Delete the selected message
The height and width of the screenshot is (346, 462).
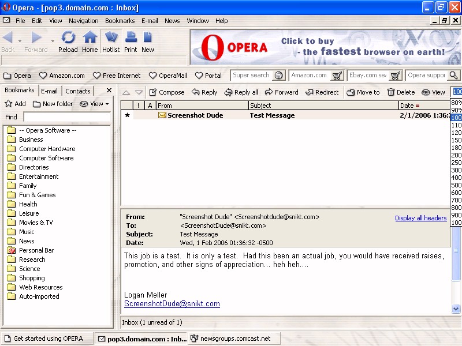pos(401,92)
